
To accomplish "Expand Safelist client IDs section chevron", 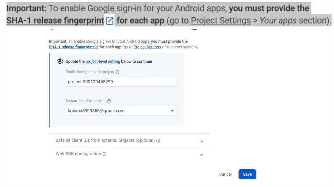I will click(x=202, y=141).
